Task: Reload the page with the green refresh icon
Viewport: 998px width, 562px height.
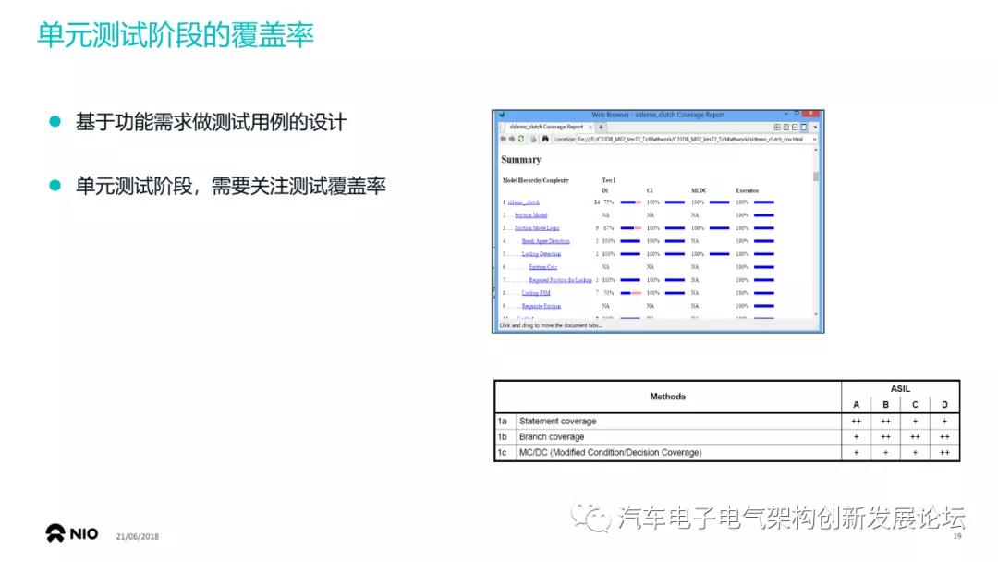Action: click(x=521, y=139)
